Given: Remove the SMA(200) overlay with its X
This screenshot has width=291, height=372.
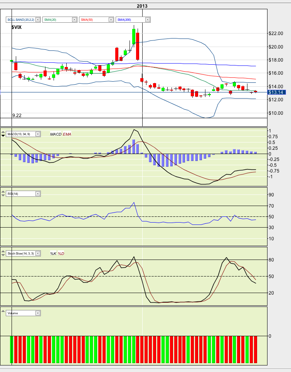Looking at the screenshot, I should coord(147,20).
